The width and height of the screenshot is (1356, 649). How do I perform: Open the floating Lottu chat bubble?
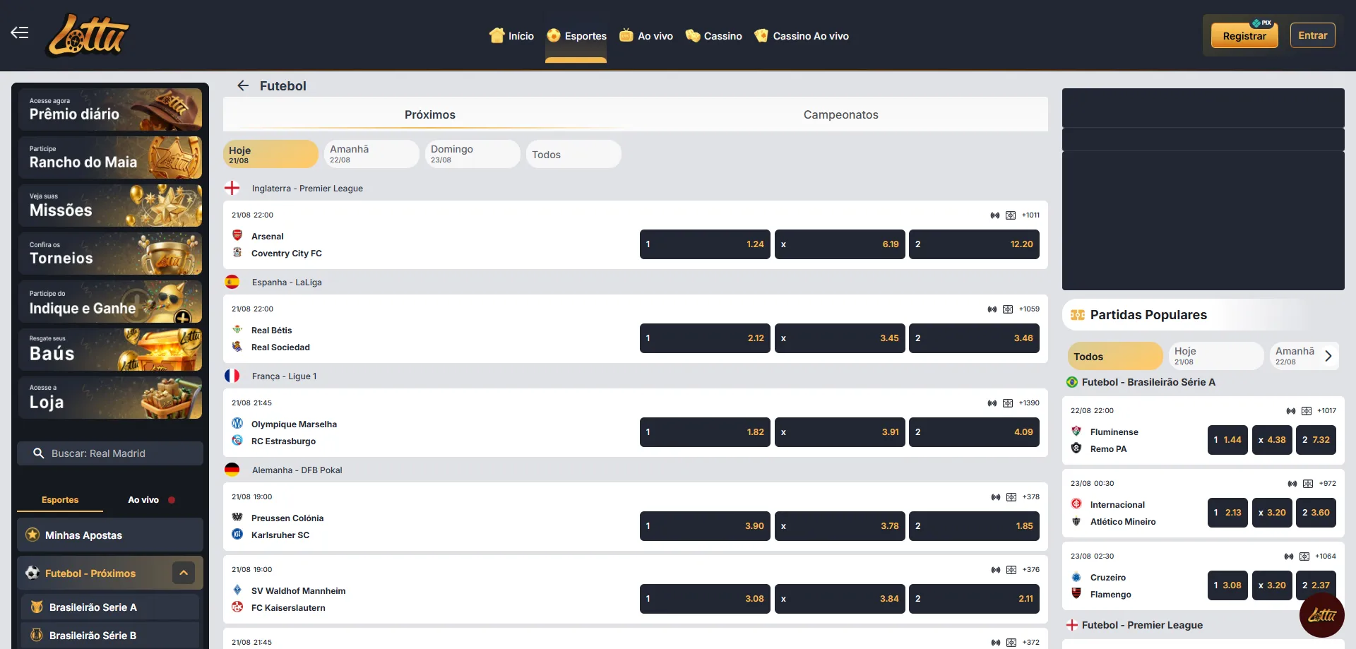1322,615
